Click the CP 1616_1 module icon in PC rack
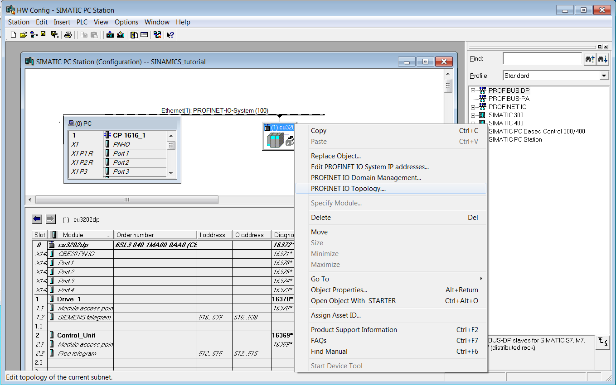Screen dimensions: 616x385 coord(107,135)
